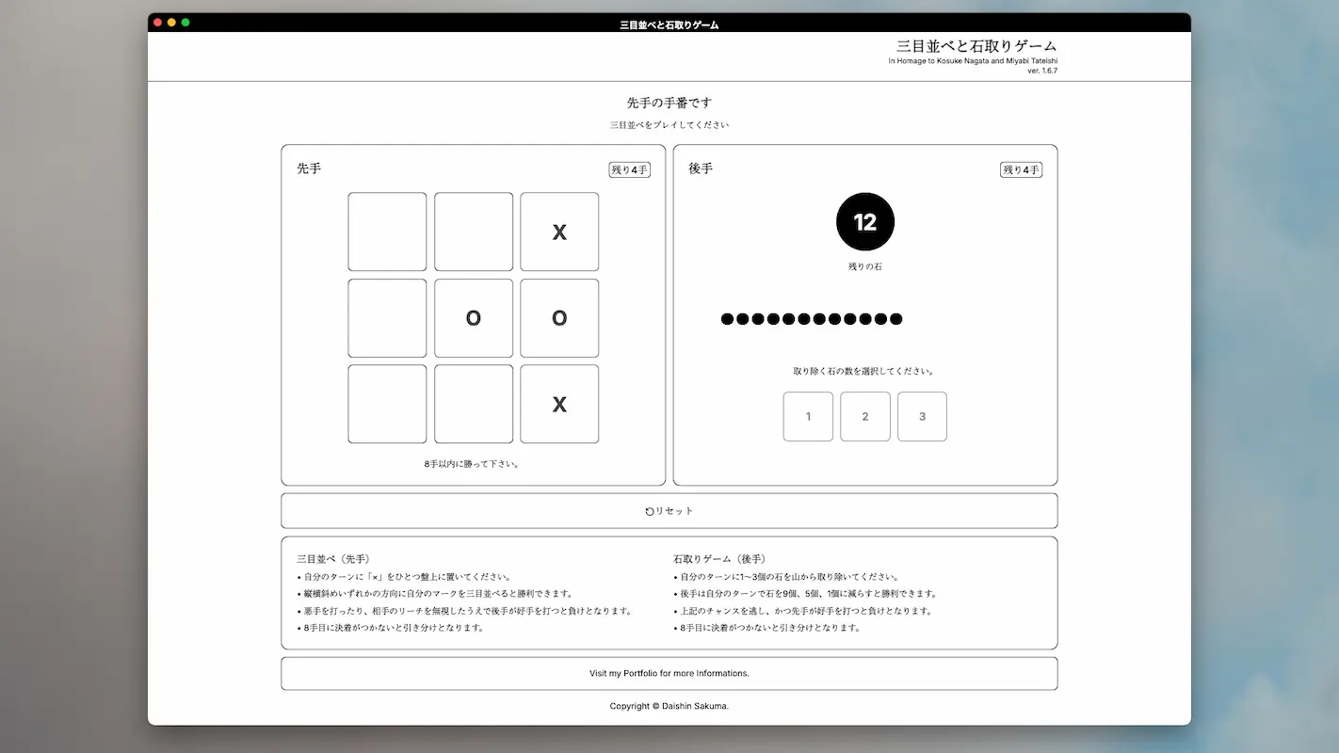Click the X mark in the bottom-right cell
This screenshot has height=753, width=1339.
click(x=559, y=405)
